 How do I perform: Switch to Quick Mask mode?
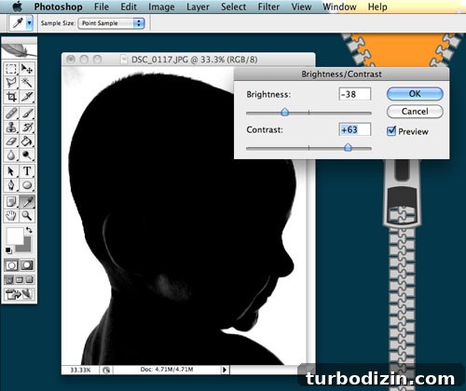27,265
